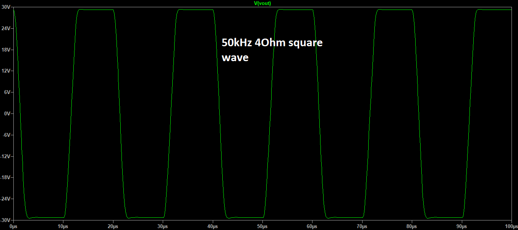Click the 60µs time axis label
Screen dimensions: 518x230
point(312,227)
